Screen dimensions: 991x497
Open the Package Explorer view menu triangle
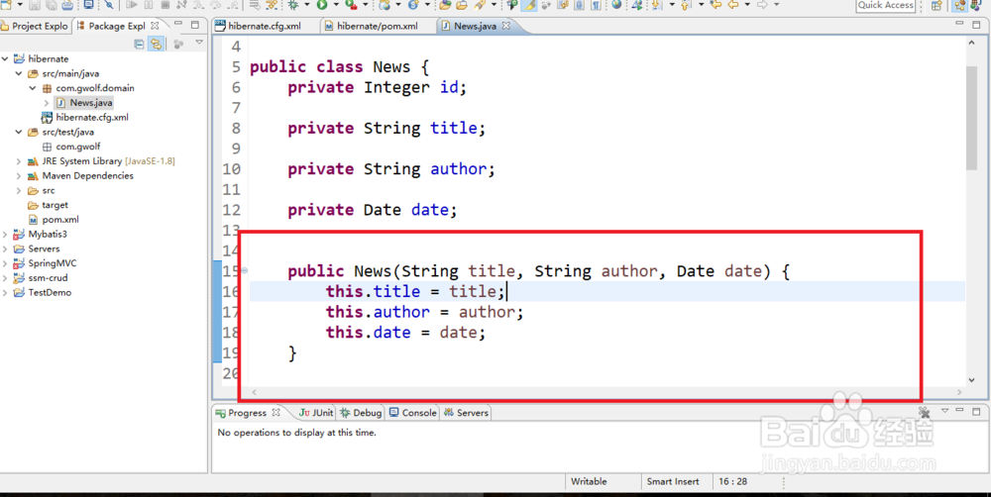199,43
